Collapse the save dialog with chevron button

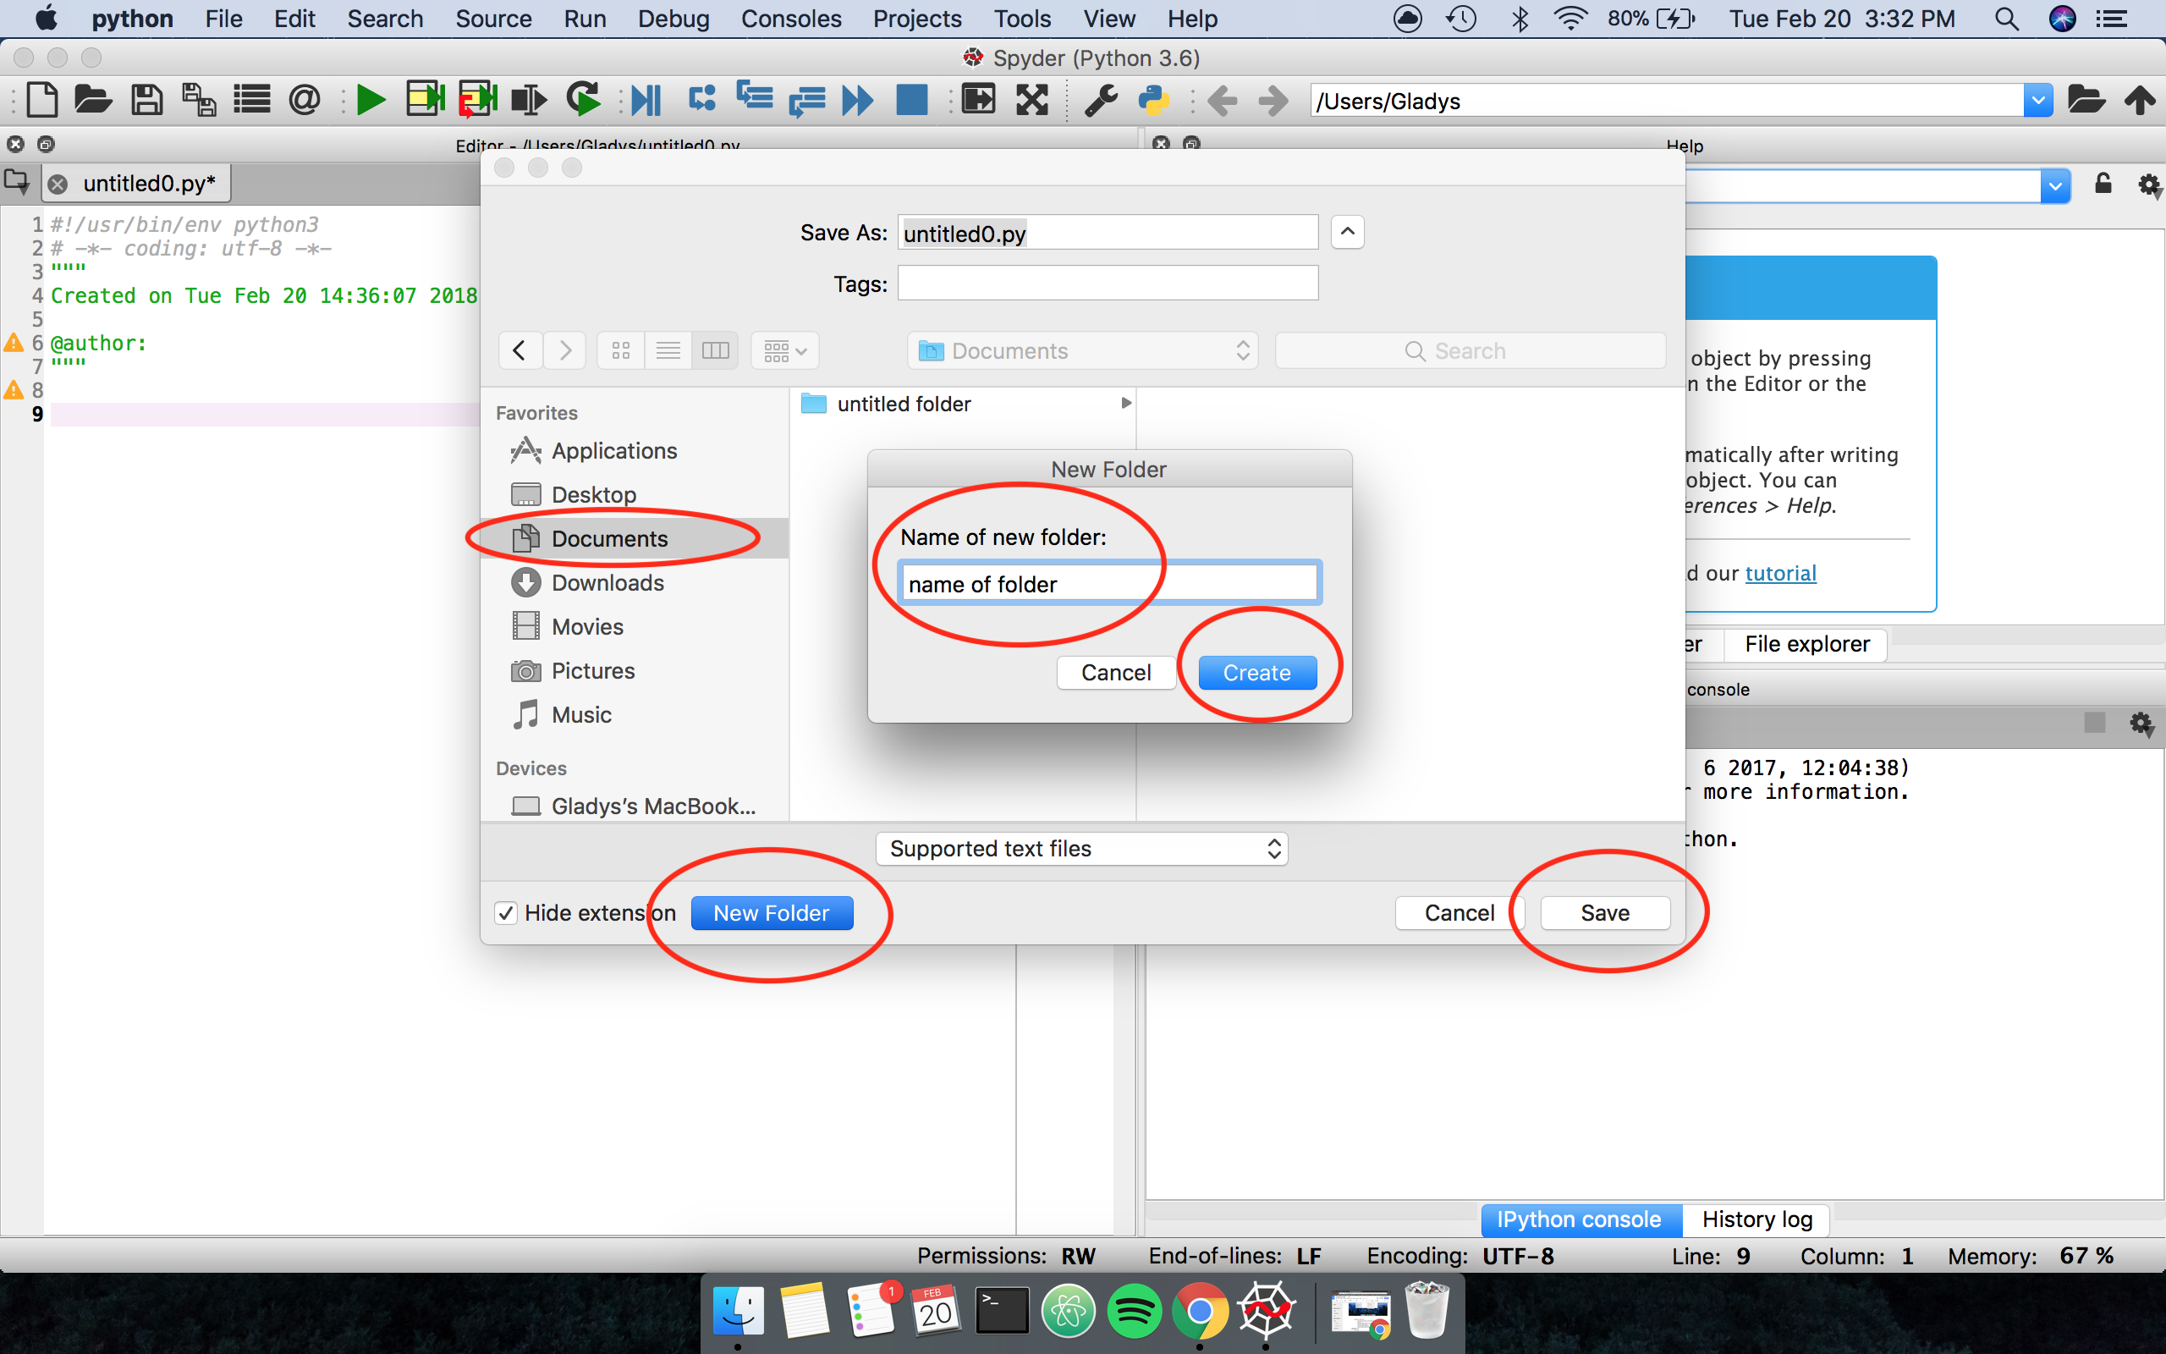(x=1347, y=232)
